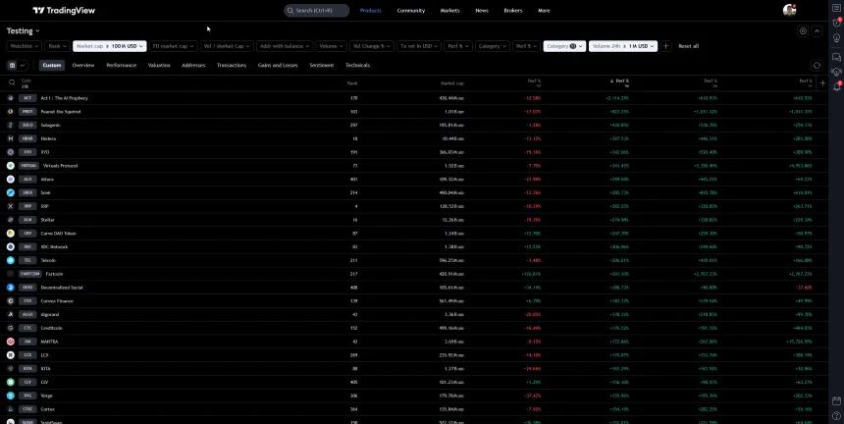Open the Volume 24h 1M USD filter
844x424 pixels.
click(623, 46)
